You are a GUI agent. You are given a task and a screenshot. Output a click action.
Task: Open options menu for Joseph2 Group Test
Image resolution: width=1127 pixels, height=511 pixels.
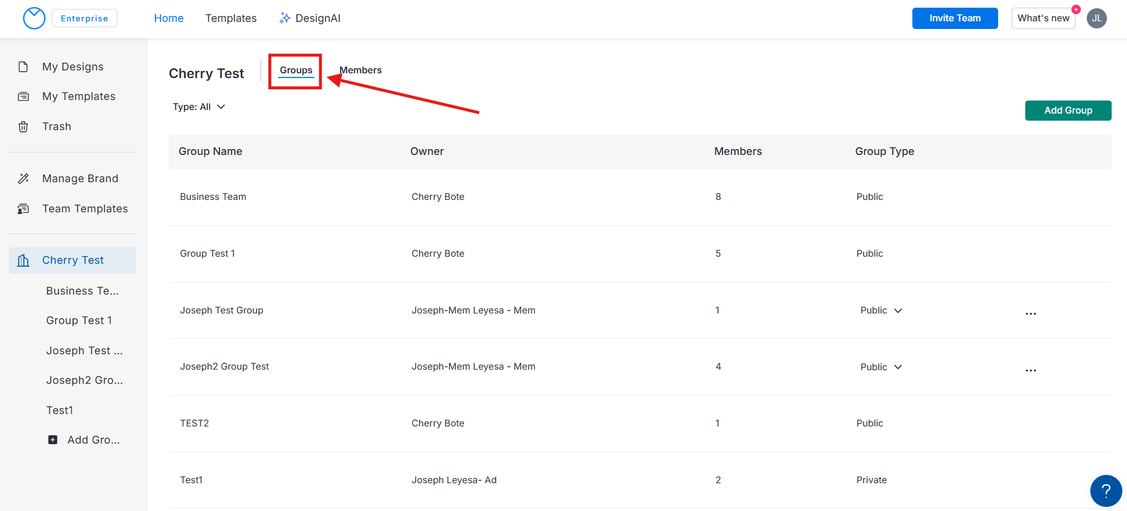tap(1031, 370)
